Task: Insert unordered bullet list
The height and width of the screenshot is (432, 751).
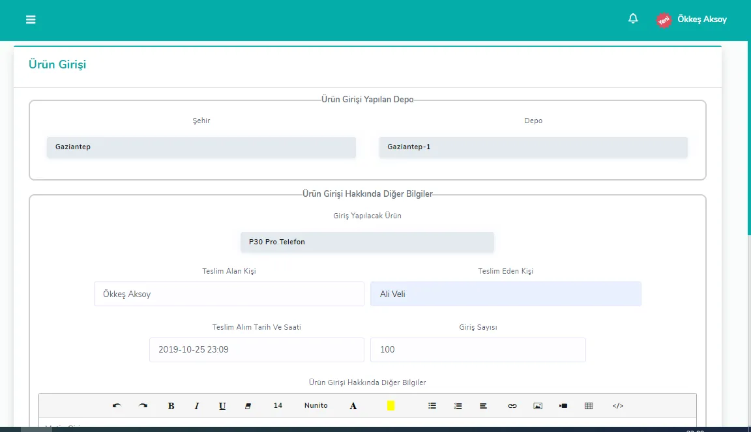Action: [x=432, y=406]
